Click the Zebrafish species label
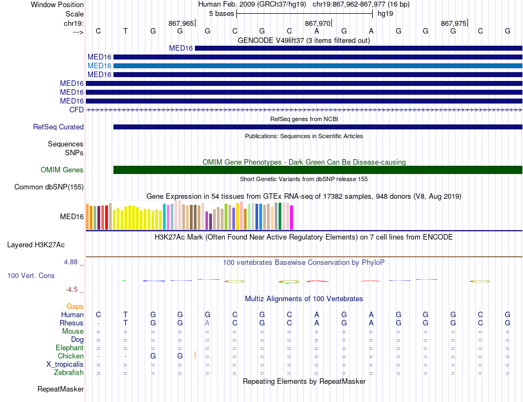Viewport: 523px width, 402px height. pos(69,373)
